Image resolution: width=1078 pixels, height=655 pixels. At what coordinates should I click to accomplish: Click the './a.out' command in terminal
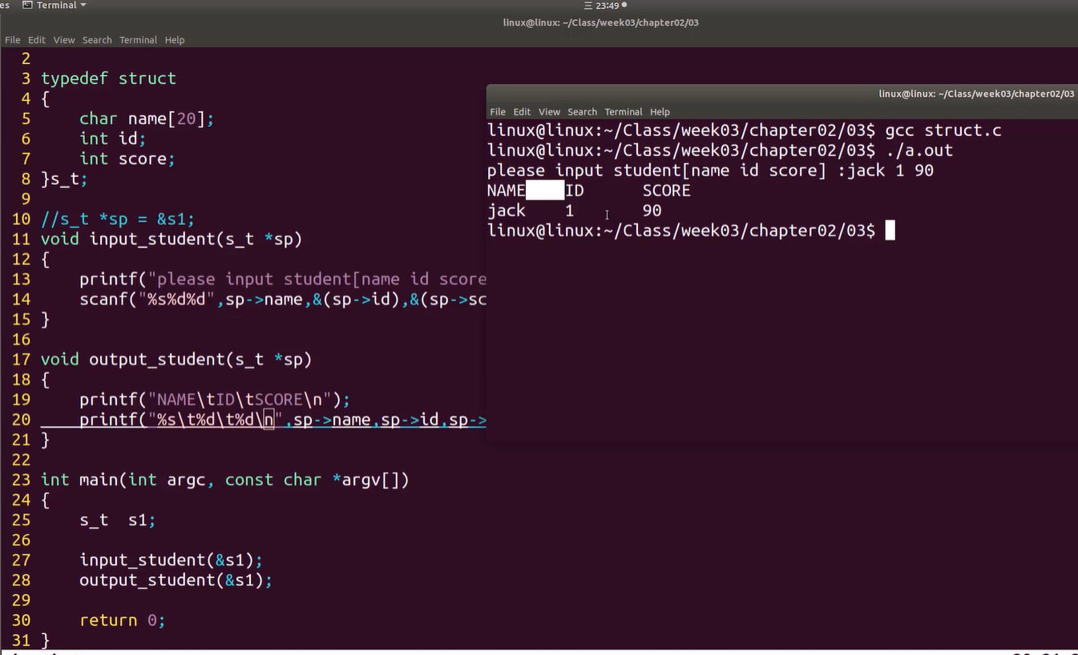click(x=919, y=151)
